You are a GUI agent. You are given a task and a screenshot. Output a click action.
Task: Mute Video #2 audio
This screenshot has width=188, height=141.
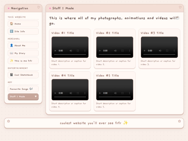point(116,51)
